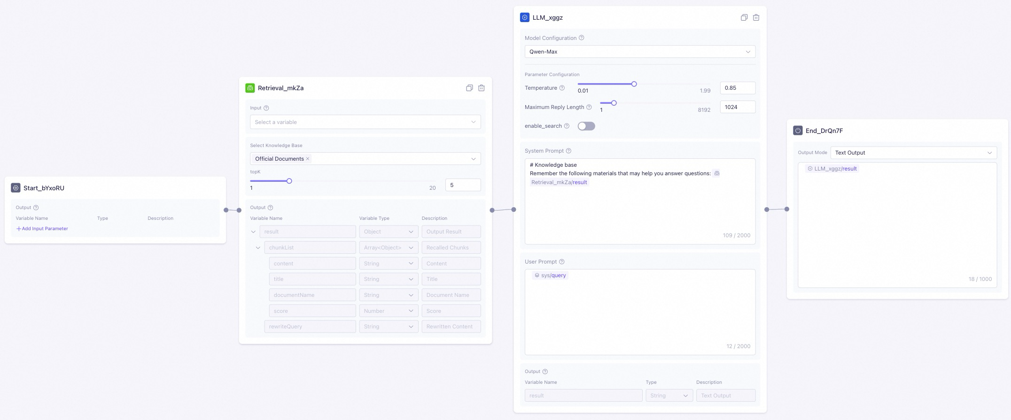Viewport: 1011px width, 420px height.
Task: Click the Retrieval_mkZa node title
Action: point(280,88)
